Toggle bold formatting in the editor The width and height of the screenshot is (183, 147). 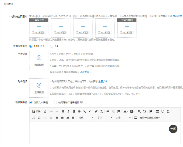pos(63,111)
